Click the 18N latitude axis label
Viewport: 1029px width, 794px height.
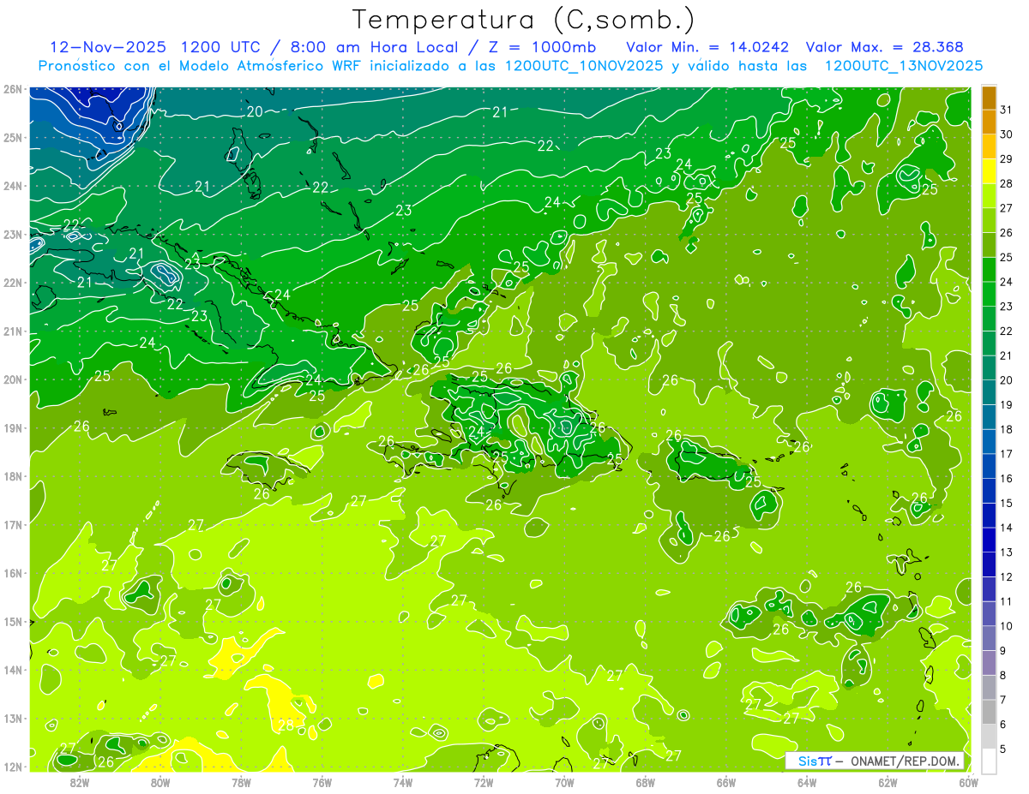(13, 476)
